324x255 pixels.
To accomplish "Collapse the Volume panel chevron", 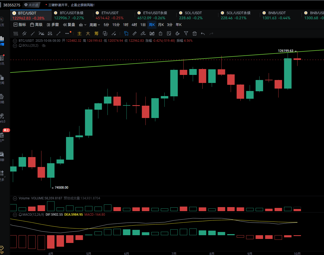I will point(15,198).
